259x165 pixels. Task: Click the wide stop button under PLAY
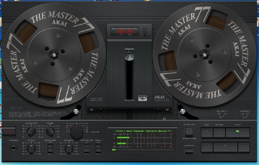[225, 148]
